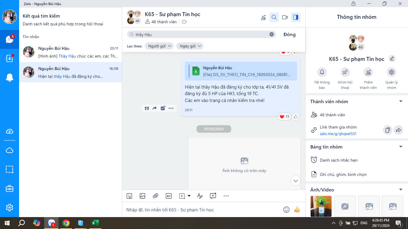Open the toolbox briefcase icon in the sidebar
The width and height of the screenshot is (408, 229).
click(x=10, y=188)
